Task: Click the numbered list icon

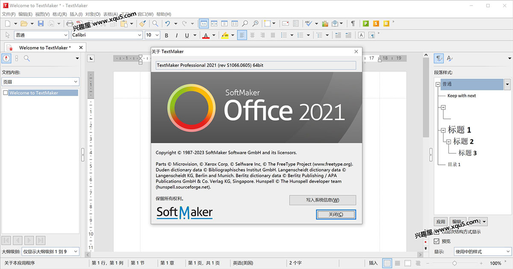Action: [x=300, y=35]
